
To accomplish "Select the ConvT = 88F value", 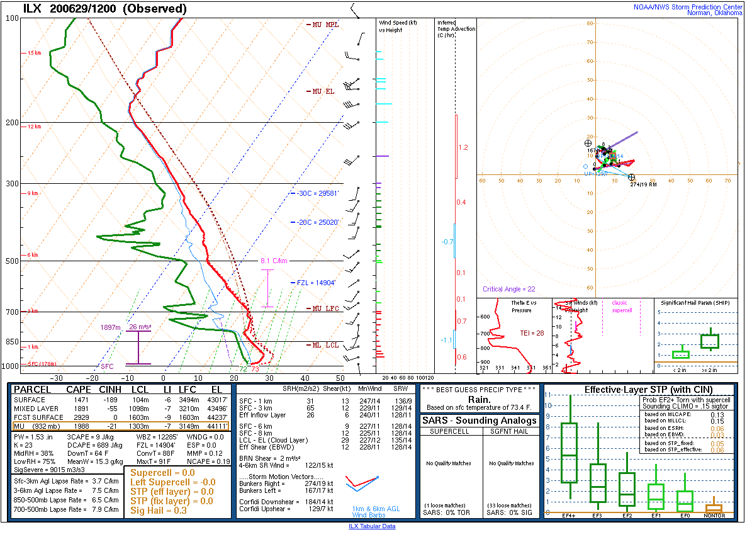I will [155, 453].
